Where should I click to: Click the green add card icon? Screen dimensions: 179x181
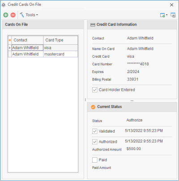[6, 15]
